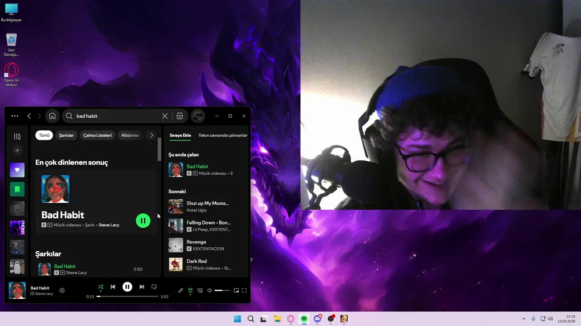Viewport: 581px width, 326px height.
Task: Open Bad Habit top result cover art
Action: click(x=55, y=189)
